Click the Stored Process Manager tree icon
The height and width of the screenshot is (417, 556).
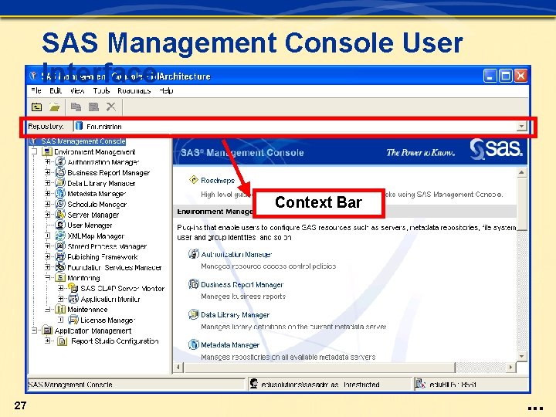point(60,246)
